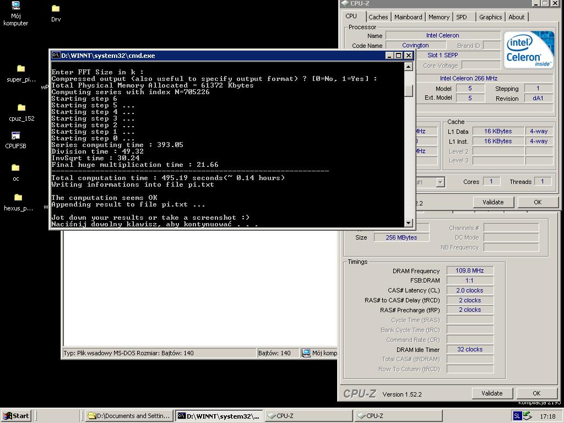Click the CPU-Z title bar icon

coord(345,3)
